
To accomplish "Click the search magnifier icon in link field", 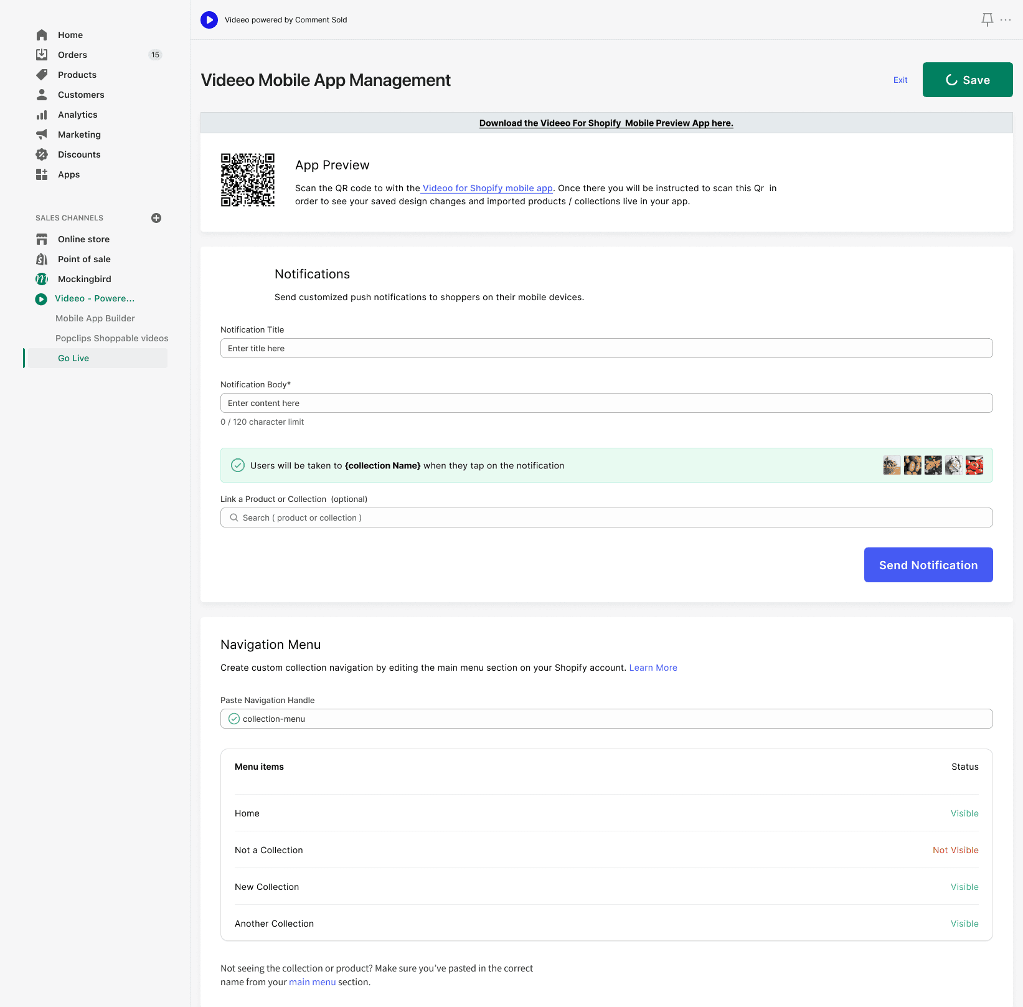I will 234,518.
